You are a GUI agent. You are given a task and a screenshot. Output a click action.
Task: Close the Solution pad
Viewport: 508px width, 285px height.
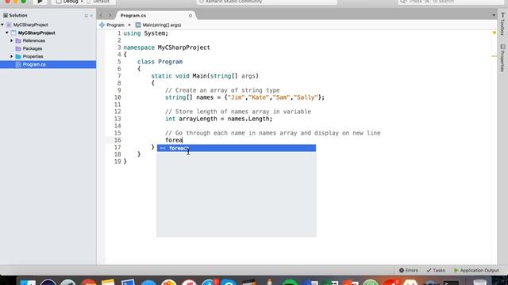(91, 16)
